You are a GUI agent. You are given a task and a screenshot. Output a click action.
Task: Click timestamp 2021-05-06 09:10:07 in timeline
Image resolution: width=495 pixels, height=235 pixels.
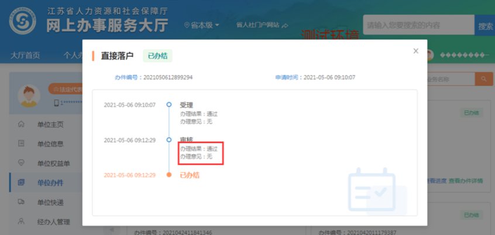pyautogui.click(x=129, y=105)
